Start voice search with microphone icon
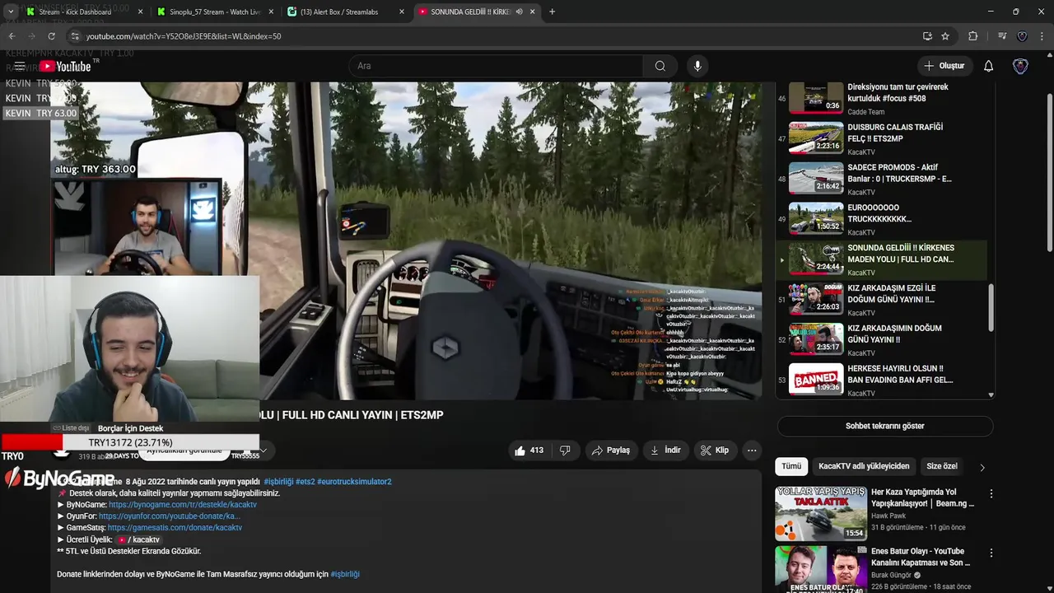This screenshot has width=1054, height=593. pos(697,66)
